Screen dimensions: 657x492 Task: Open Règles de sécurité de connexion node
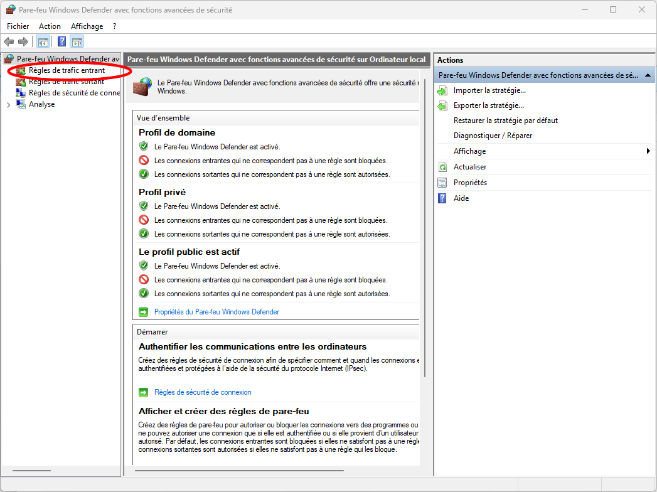point(73,93)
